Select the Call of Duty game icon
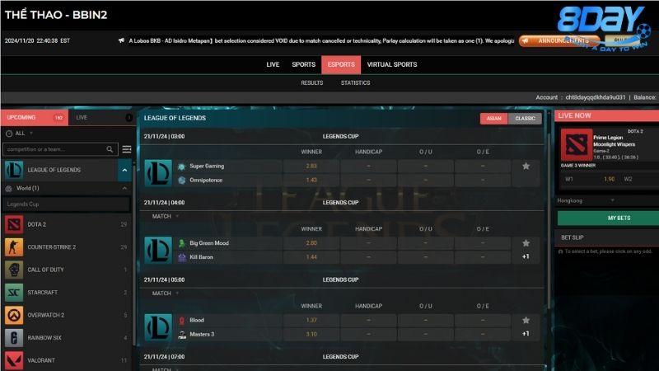 click(x=13, y=270)
